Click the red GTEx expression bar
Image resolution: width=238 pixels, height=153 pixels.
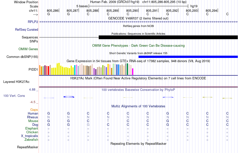tap(48, 70)
